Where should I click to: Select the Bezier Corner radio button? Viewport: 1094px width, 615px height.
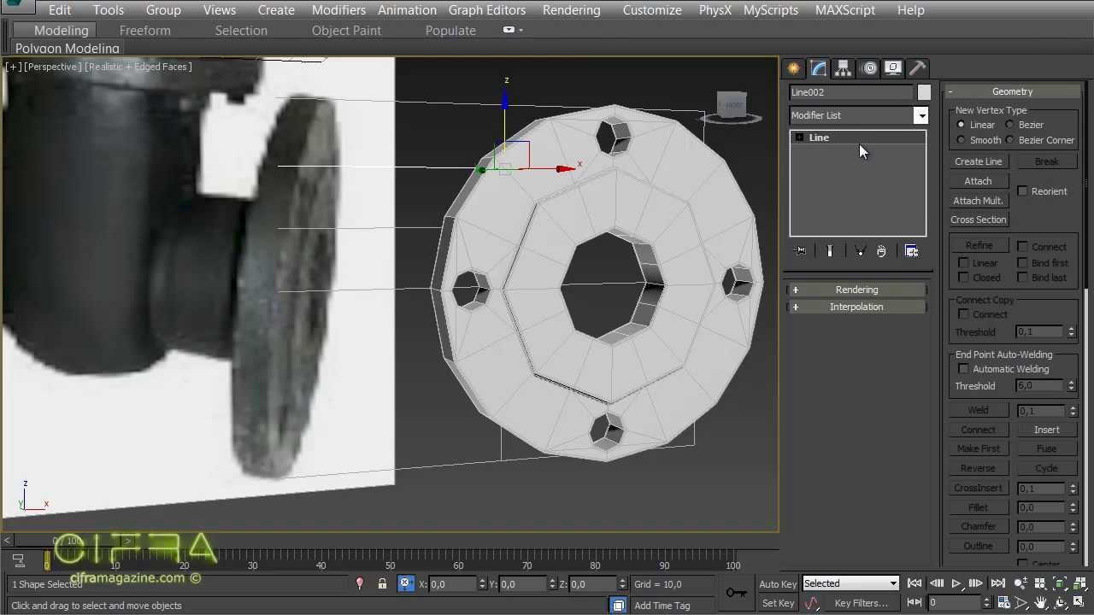click(x=1010, y=140)
